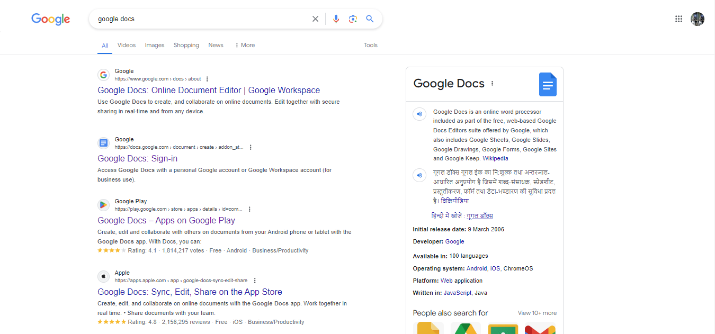
Task: Open the Google Classroom related thumbnail
Action: coord(503,328)
